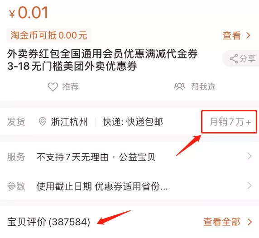Expand the 参数 row with its chevron

coord(249,186)
